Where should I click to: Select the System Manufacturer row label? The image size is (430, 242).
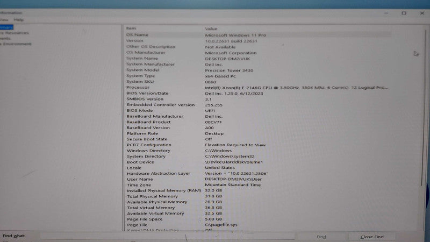(x=150, y=64)
